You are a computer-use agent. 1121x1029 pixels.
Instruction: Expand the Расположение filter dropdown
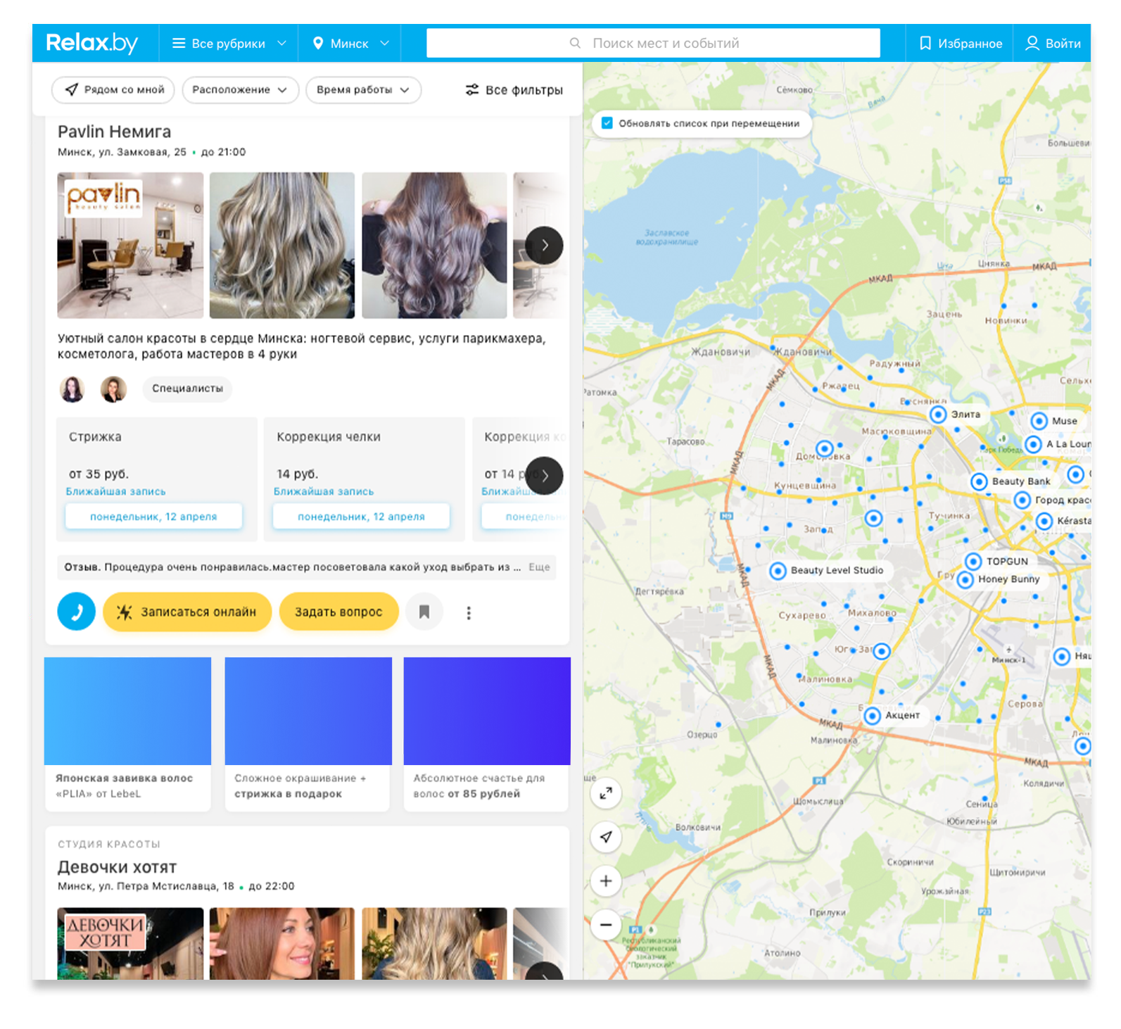tap(240, 89)
